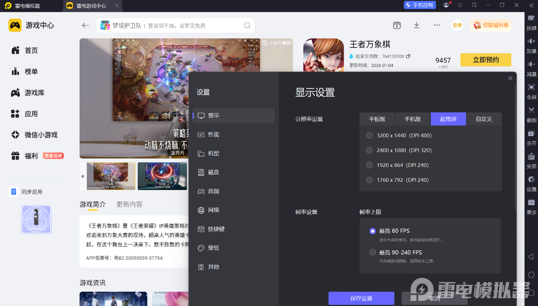The height and width of the screenshot is (306, 538).
Task: Click the 截图 screenshot scissors icon
Action: point(531,111)
